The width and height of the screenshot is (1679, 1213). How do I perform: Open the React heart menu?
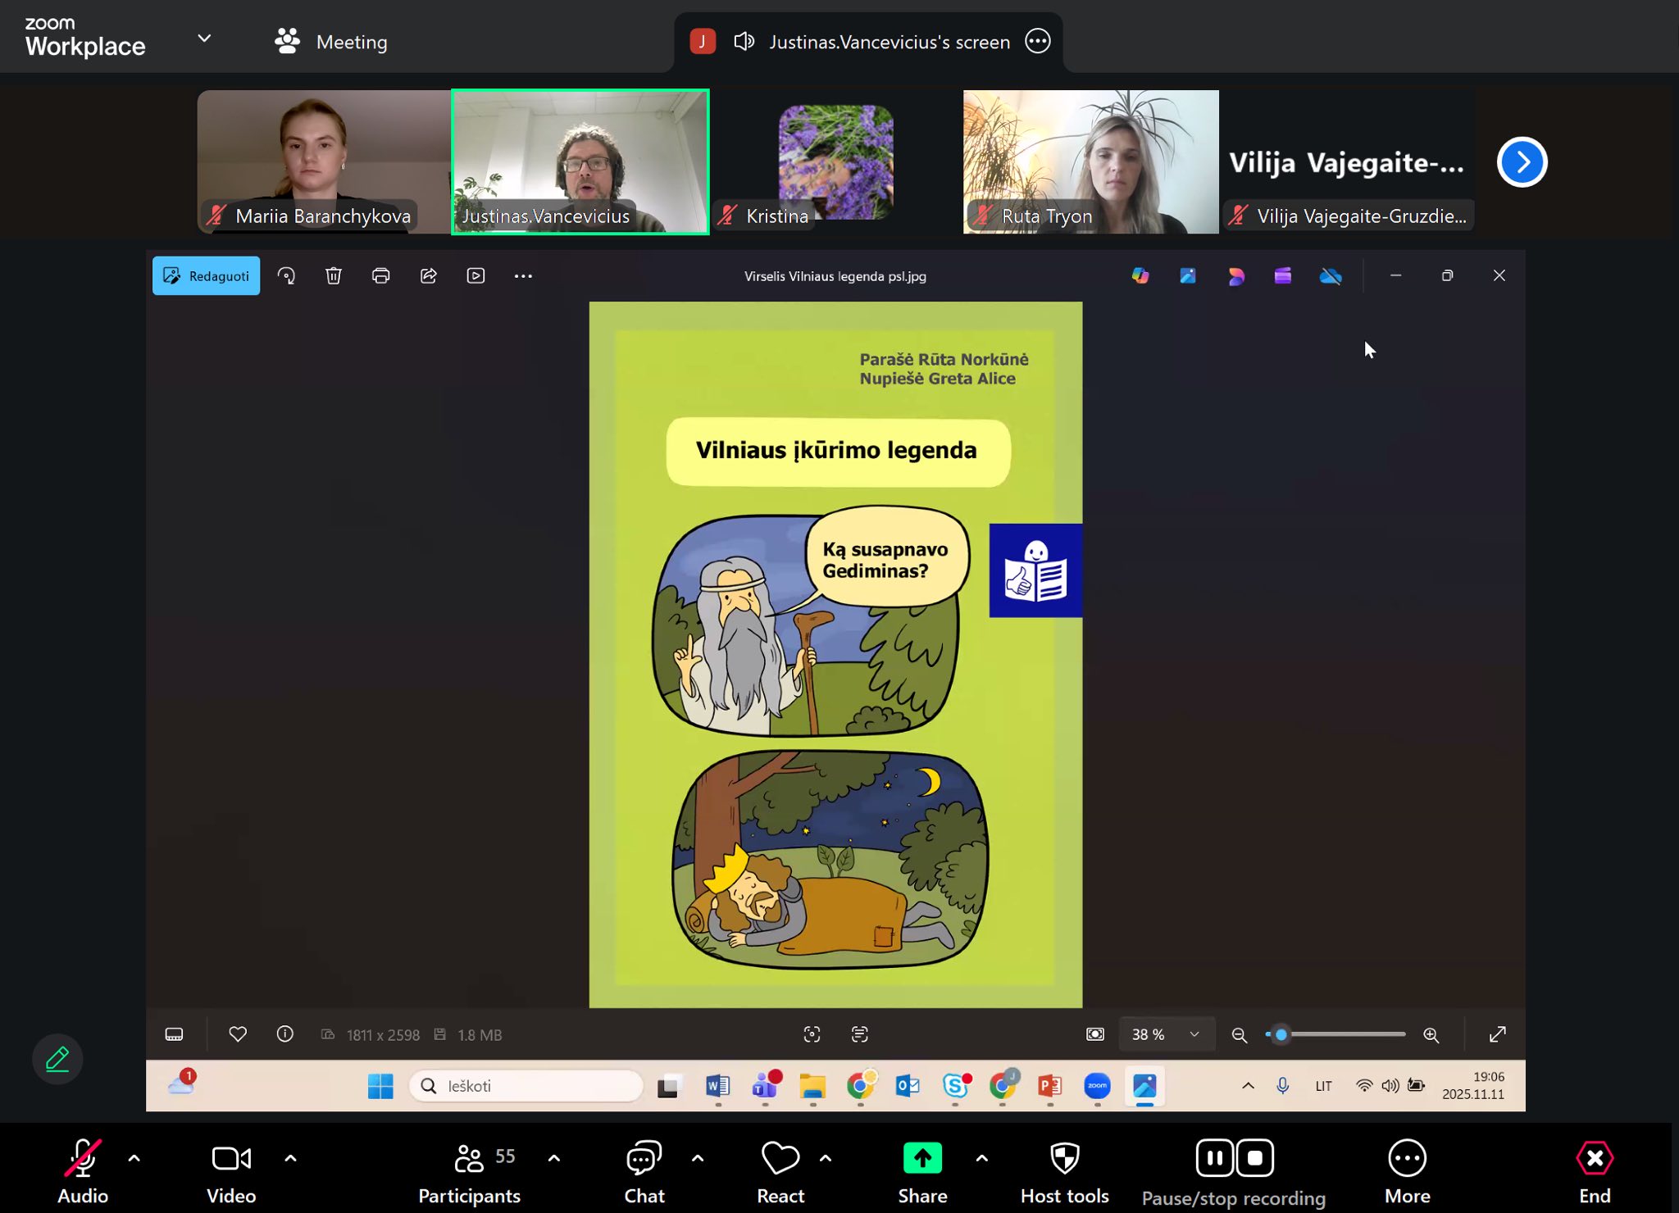780,1159
